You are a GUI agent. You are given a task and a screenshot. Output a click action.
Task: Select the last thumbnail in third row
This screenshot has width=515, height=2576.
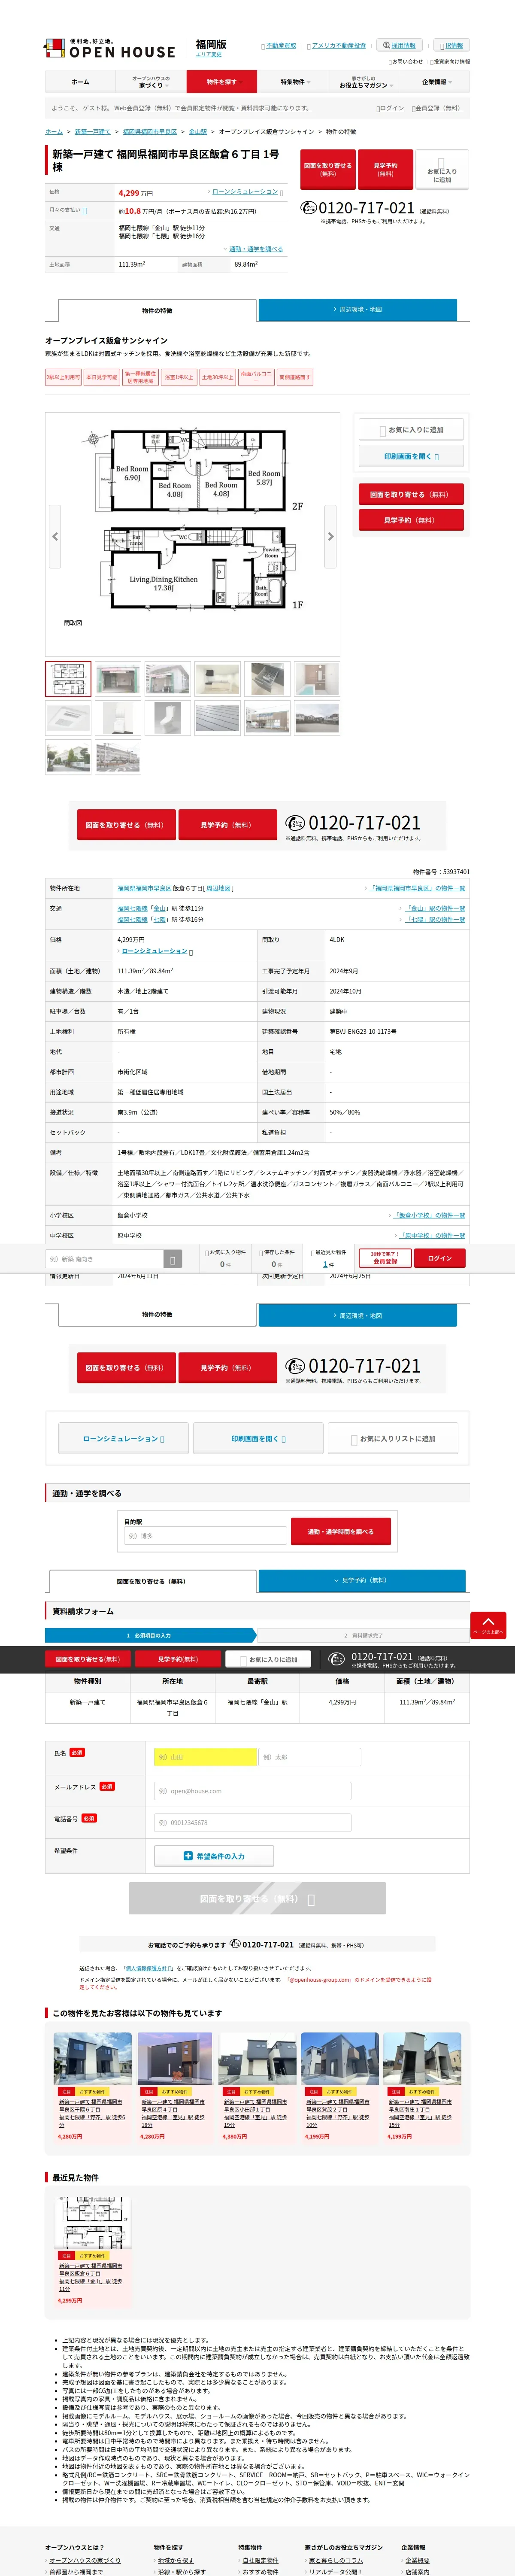pyautogui.click(x=118, y=756)
